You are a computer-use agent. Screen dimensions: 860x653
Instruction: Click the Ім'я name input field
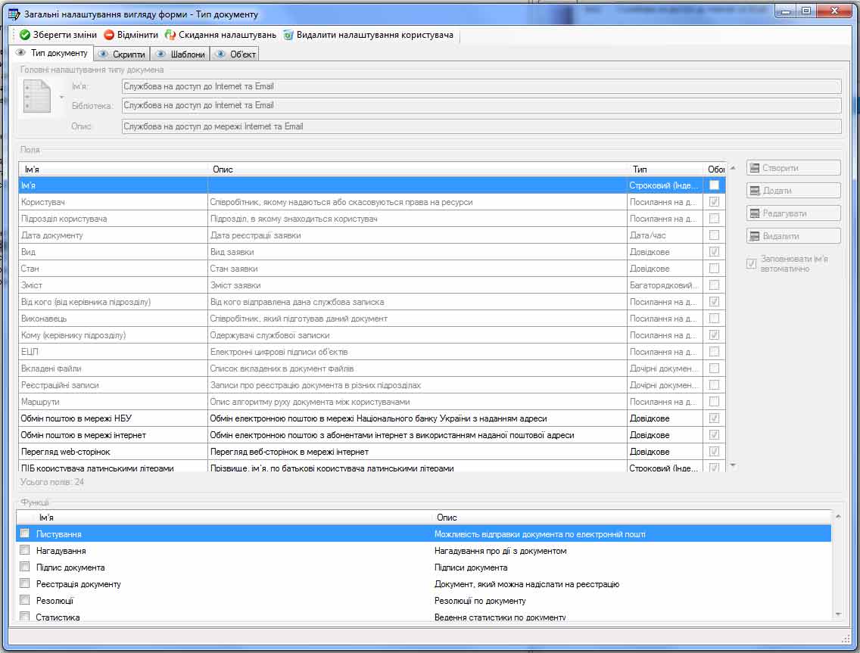pos(481,86)
